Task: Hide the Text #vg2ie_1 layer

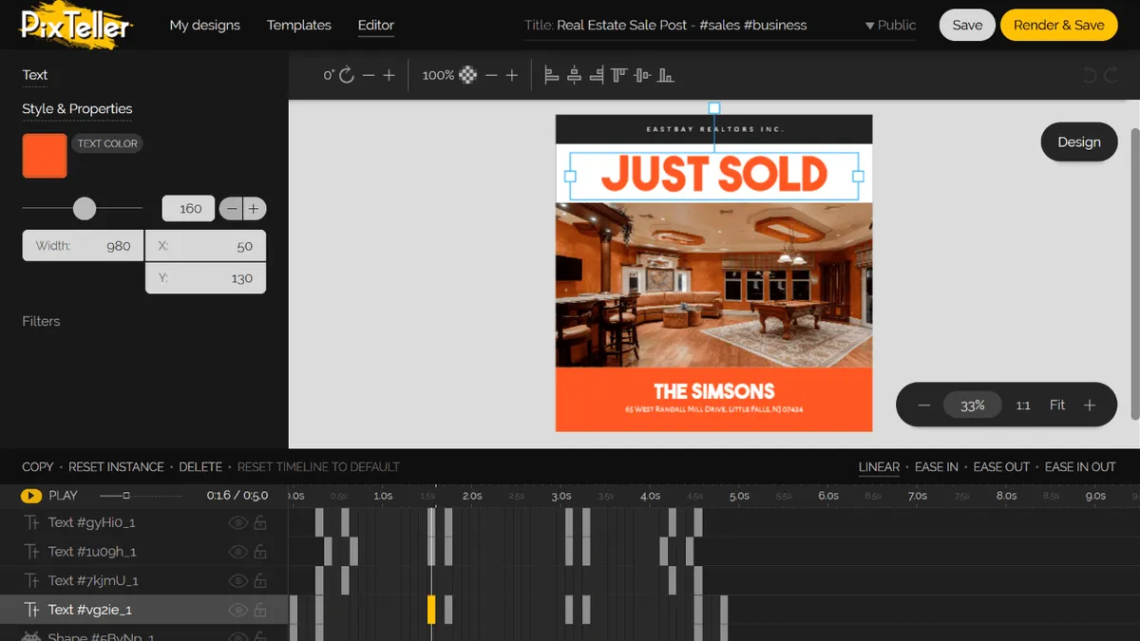Action: (237, 610)
